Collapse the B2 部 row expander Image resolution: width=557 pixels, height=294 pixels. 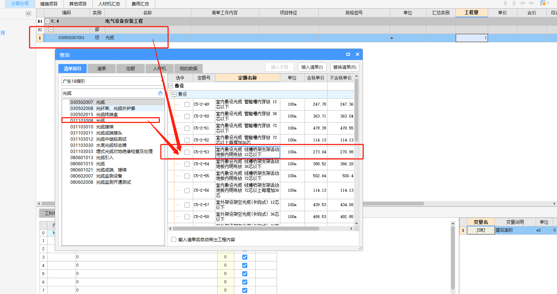(51, 30)
